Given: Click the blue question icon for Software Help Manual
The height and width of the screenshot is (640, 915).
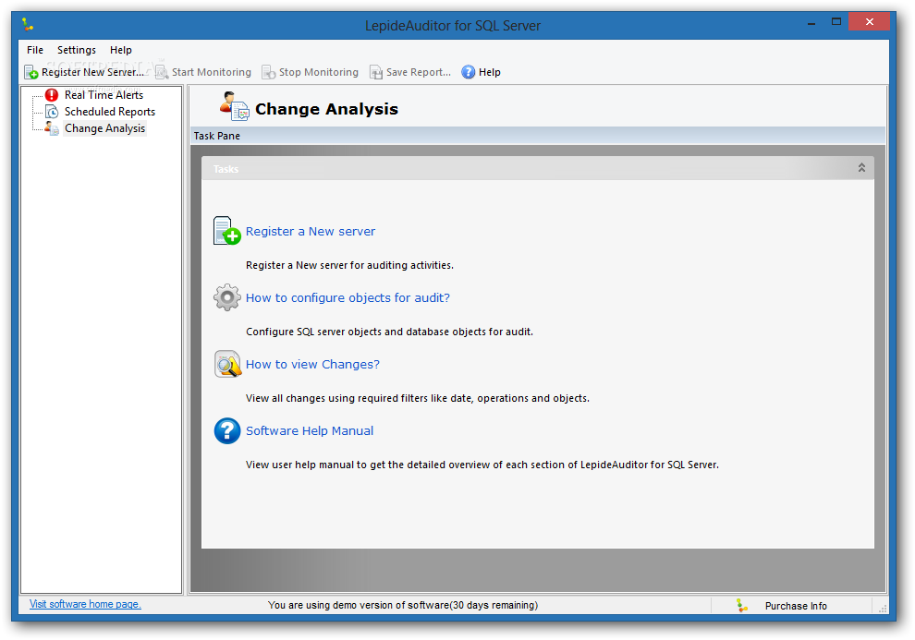Looking at the screenshot, I should coord(227,430).
